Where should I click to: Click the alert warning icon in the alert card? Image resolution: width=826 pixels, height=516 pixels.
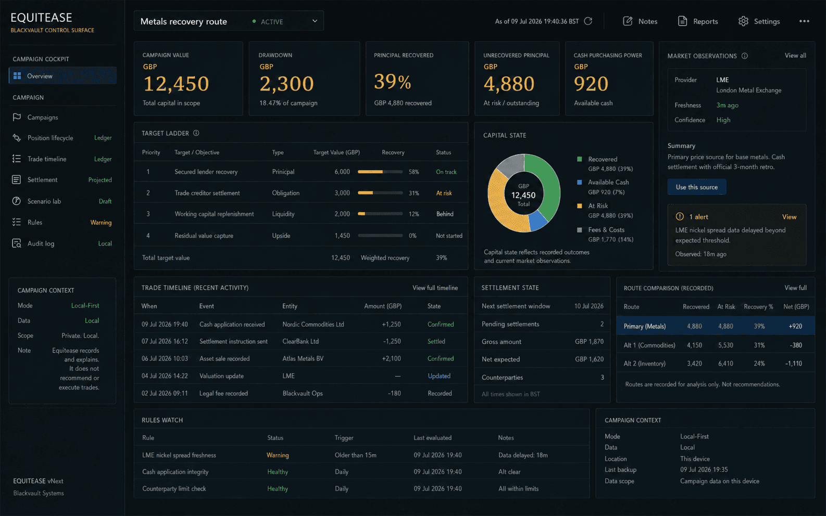[x=680, y=216]
